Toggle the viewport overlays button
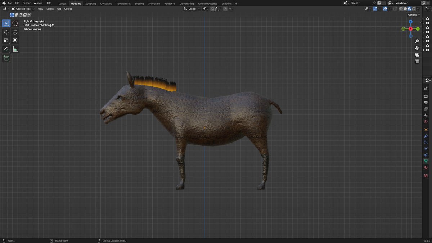 coord(385,9)
